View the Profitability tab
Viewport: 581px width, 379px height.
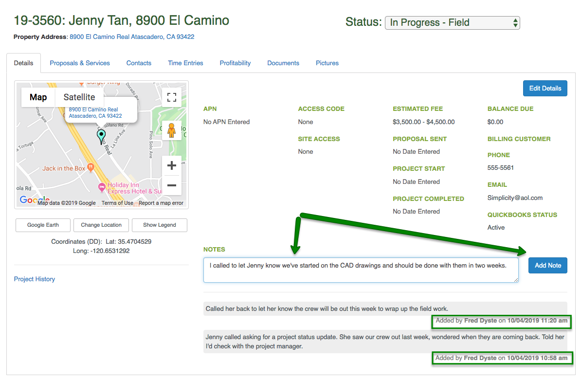click(x=236, y=63)
